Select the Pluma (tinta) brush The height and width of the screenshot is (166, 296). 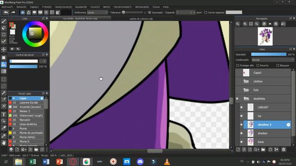[26, 137]
